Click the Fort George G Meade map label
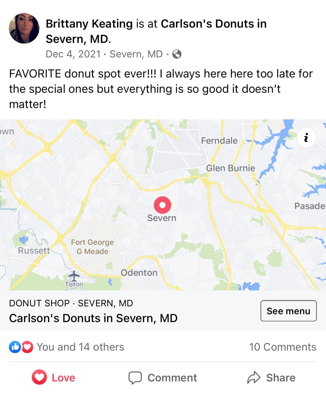 point(92,247)
